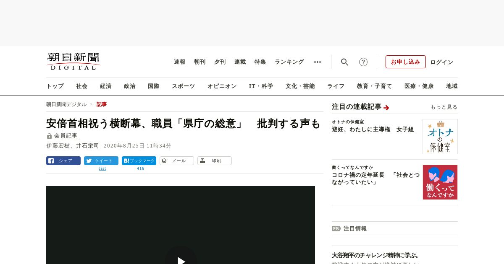Click the もっと見る link
Image resolution: width=504 pixels, height=264 pixels.
pos(444,107)
